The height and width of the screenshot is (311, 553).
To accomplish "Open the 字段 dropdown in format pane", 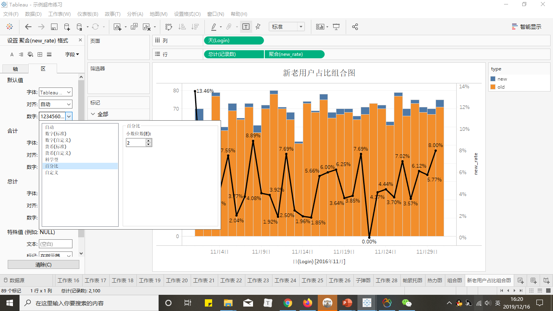I will click(x=72, y=54).
